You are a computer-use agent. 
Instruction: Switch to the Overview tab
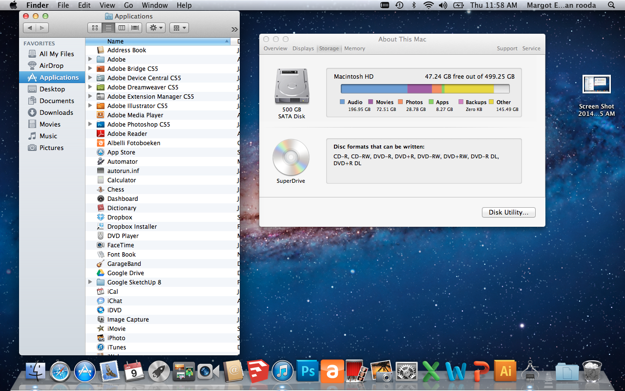tap(275, 48)
